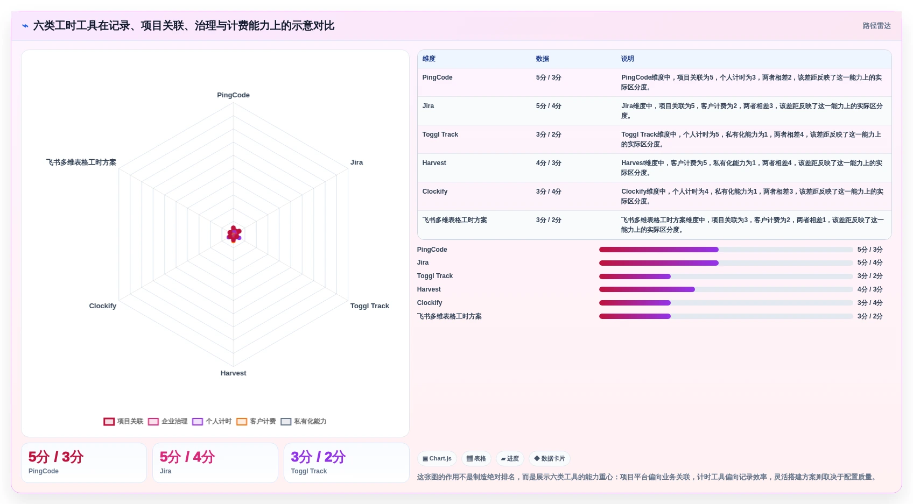
Task: Open the PingCode 5分 / 3分 summary card
Action: click(84, 463)
